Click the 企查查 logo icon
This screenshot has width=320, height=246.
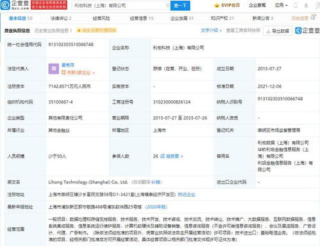(5, 5)
